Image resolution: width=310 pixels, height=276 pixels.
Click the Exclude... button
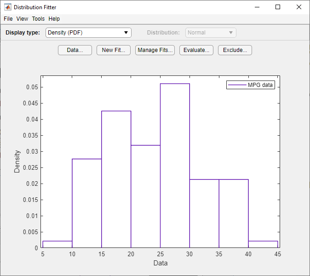pyautogui.click(x=235, y=50)
